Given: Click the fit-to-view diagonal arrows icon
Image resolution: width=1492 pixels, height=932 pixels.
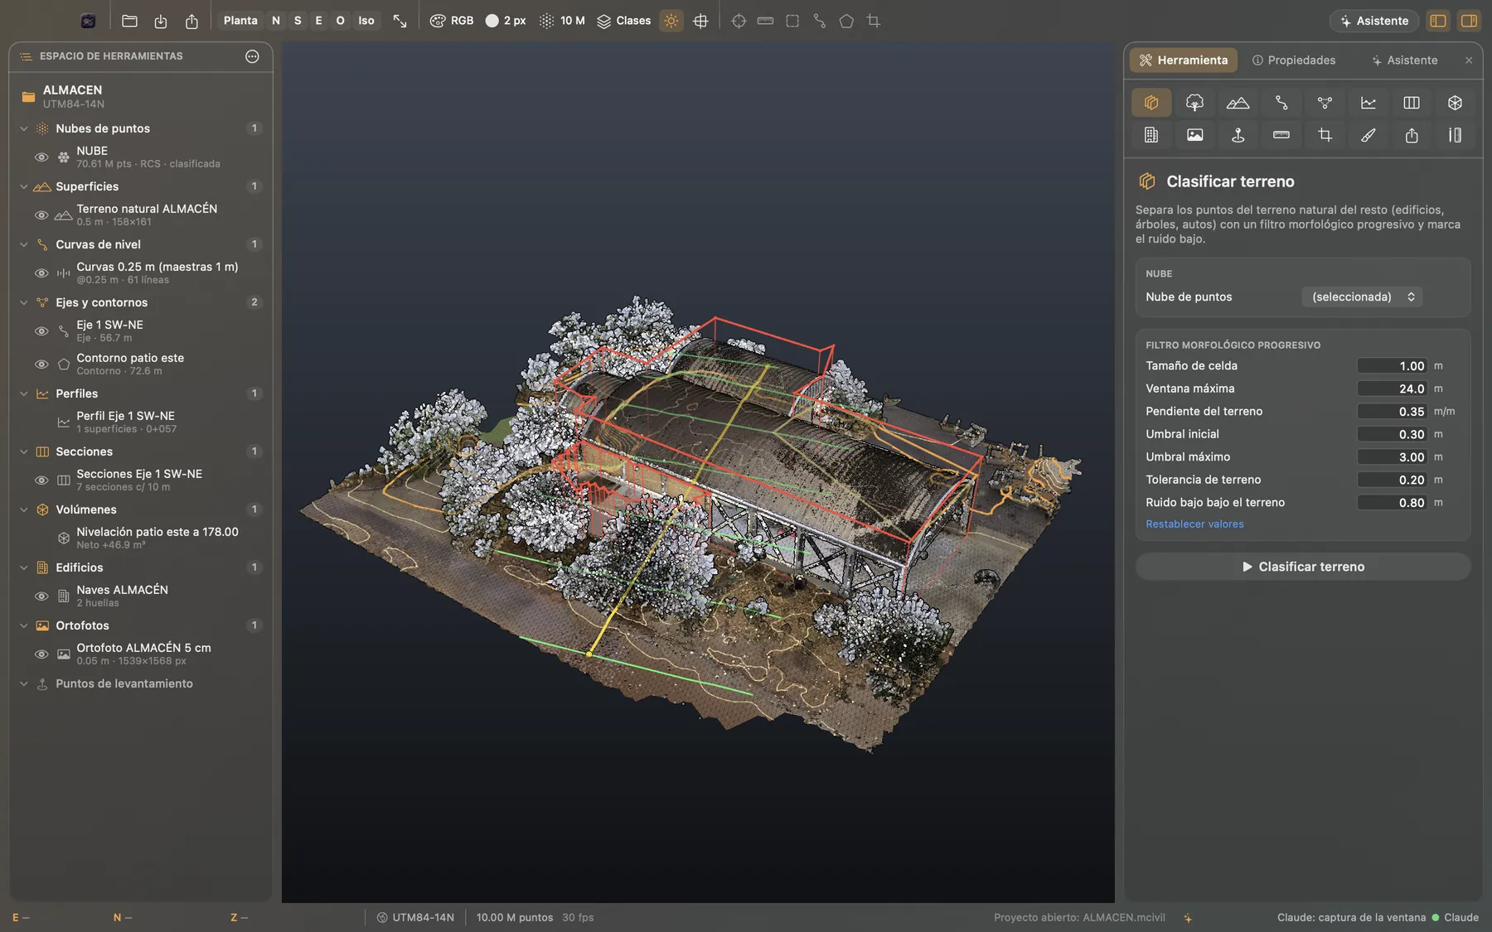Looking at the screenshot, I should pos(400,21).
